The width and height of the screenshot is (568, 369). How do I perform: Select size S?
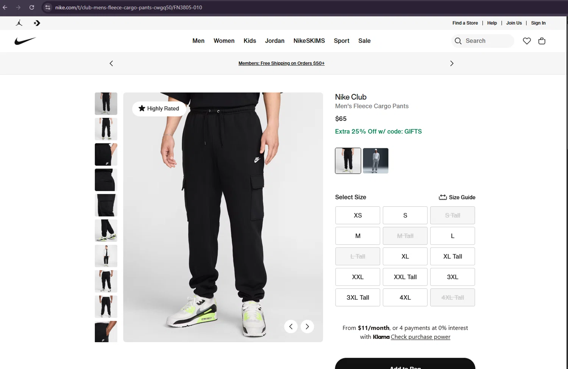point(405,215)
